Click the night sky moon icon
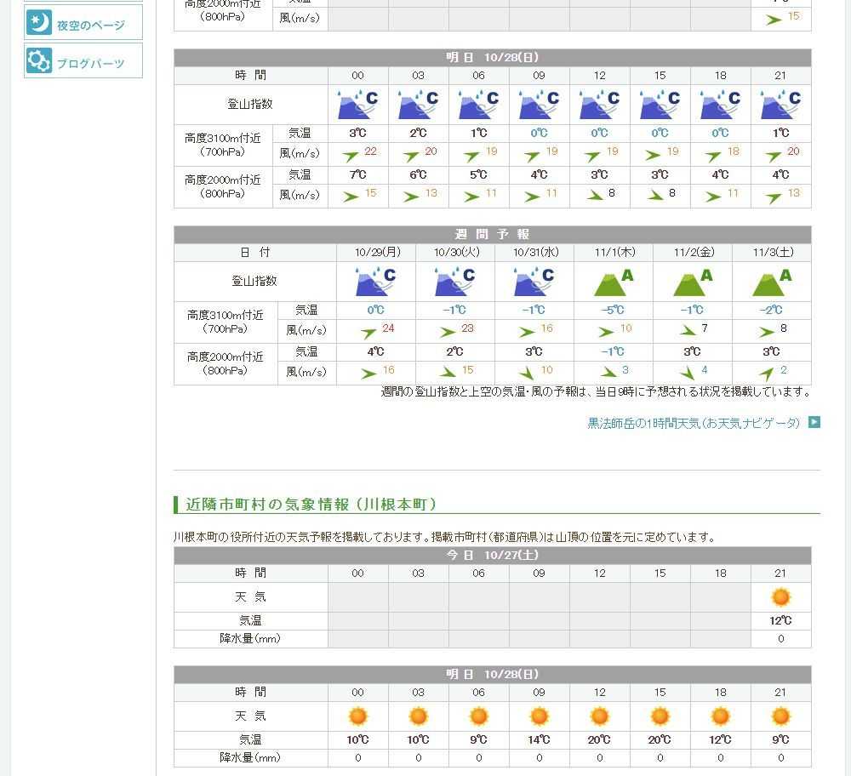This screenshot has height=776, width=851. pyautogui.click(x=39, y=23)
